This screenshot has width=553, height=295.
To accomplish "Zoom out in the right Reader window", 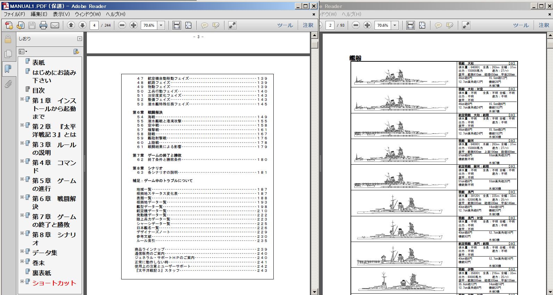I will 356,25.
